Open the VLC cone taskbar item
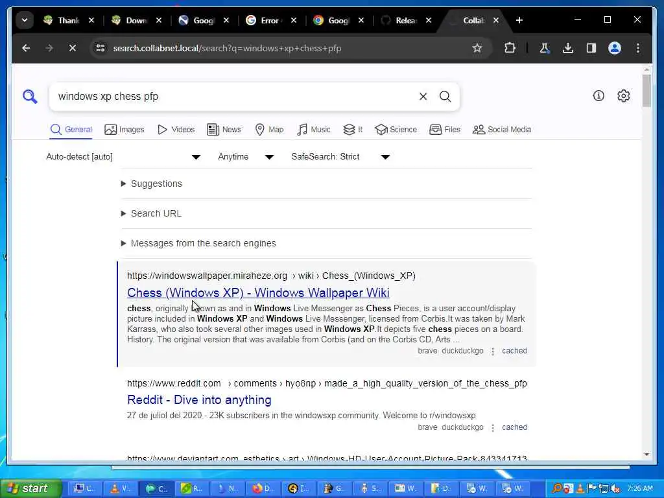This screenshot has width=664, height=498. pyautogui.click(x=120, y=489)
